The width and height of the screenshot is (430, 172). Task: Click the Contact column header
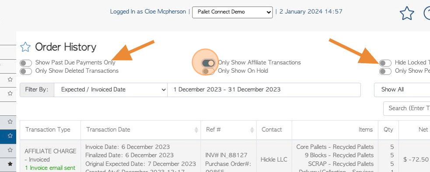click(x=272, y=130)
